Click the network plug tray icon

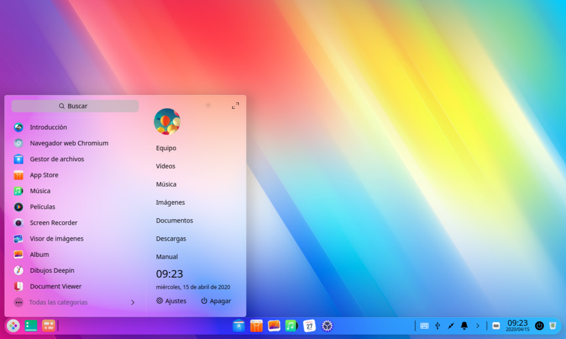pos(451,326)
